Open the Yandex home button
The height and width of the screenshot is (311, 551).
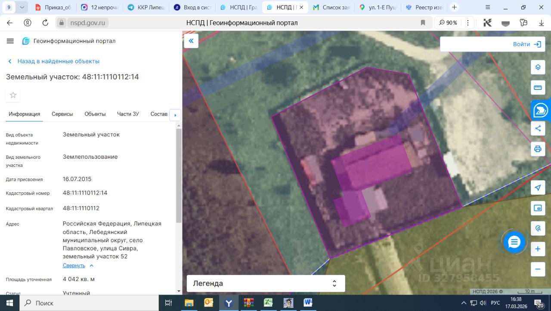(x=28, y=23)
